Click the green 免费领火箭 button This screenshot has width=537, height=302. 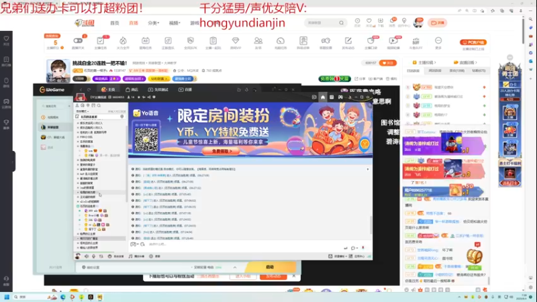334,79
